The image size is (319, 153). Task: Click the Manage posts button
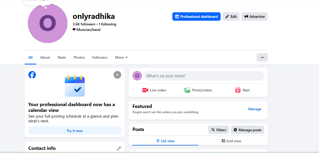tap(247, 130)
